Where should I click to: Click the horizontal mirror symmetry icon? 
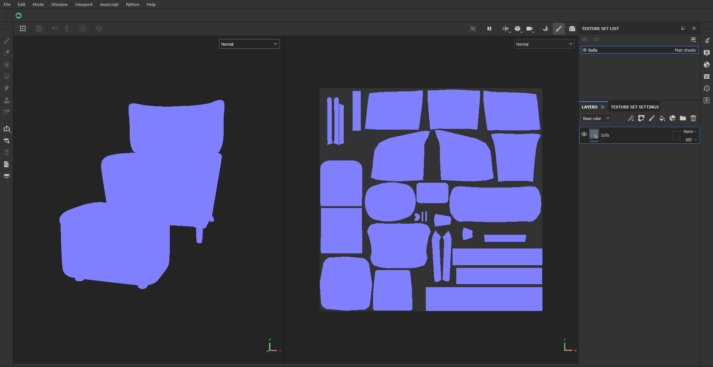[55, 29]
